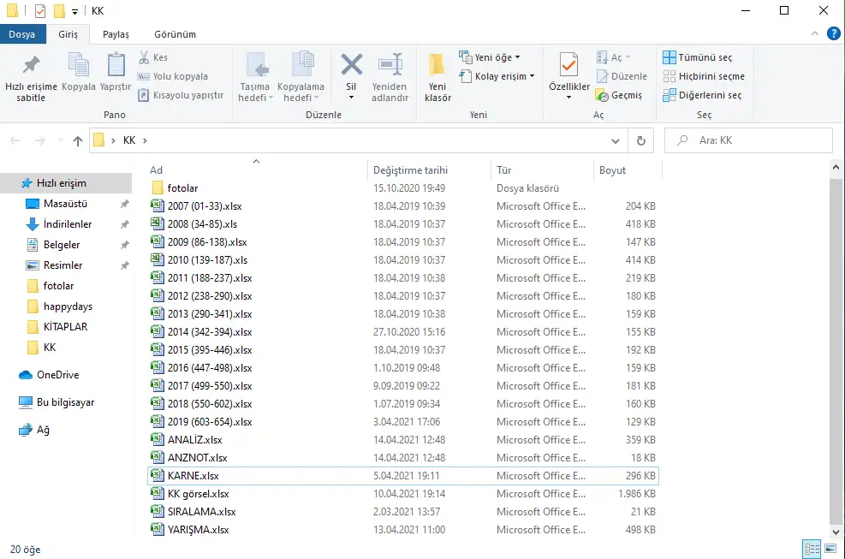Click the Sil (delete) icon in ribbon

point(351,67)
